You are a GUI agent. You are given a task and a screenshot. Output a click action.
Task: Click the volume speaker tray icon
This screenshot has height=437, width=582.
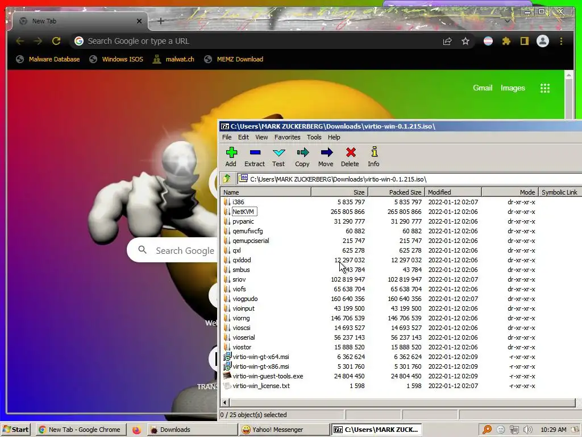[x=528, y=430]
